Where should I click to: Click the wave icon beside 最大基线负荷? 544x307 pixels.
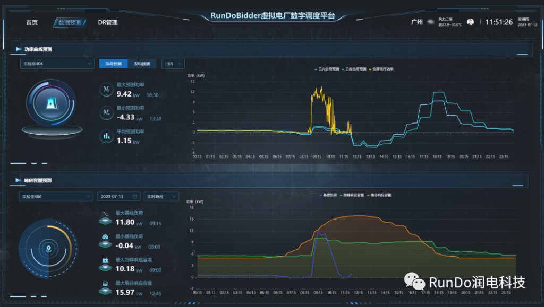[x=105, y=218]
